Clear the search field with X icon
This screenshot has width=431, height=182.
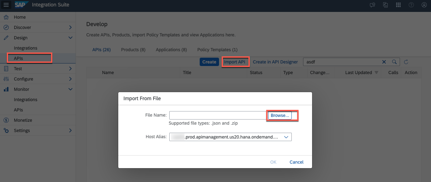pyautogui.click(x=384, y=62)
